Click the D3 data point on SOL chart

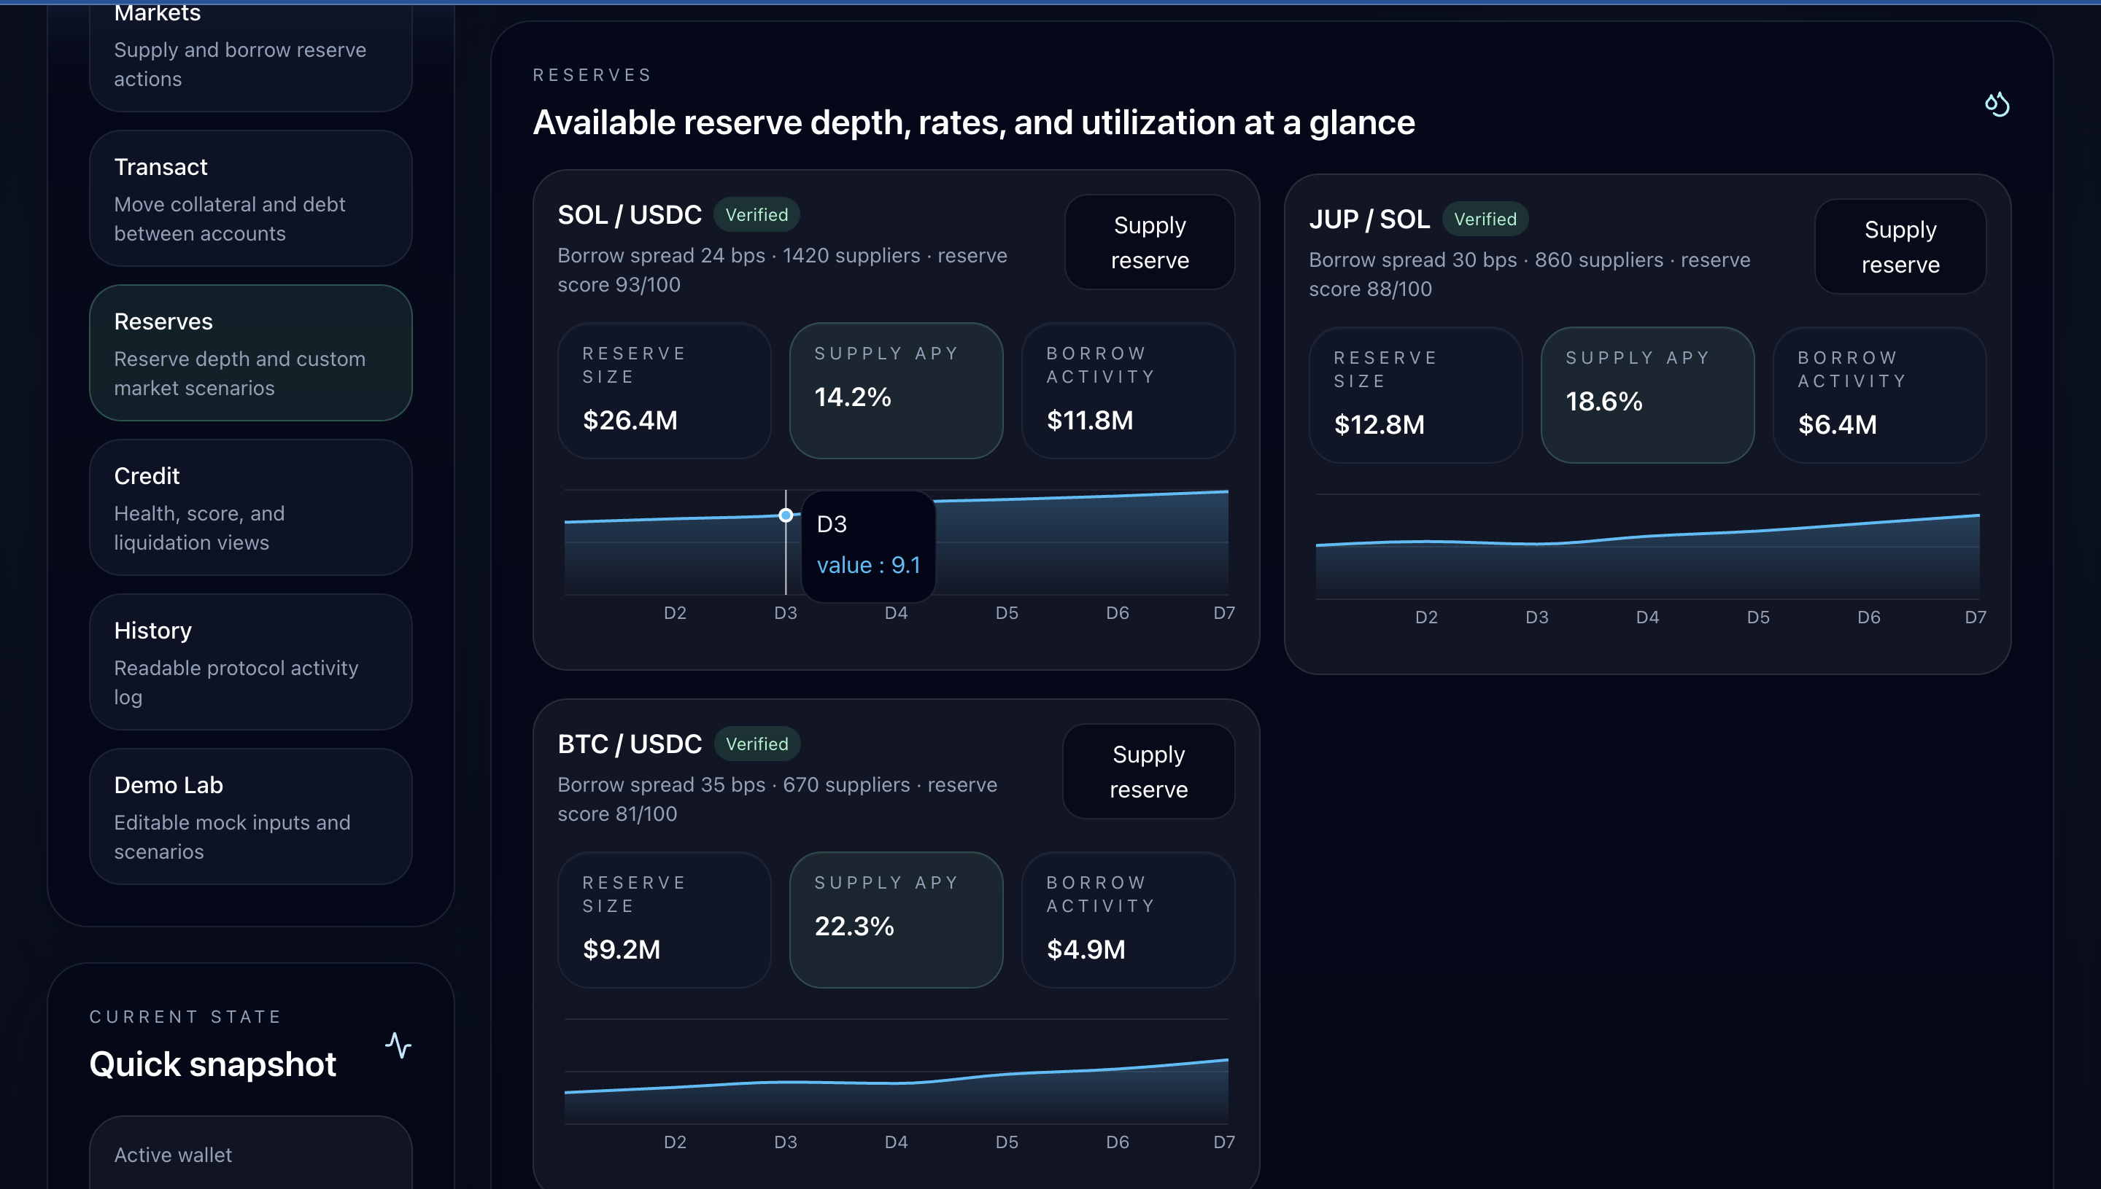[x=785, y=515]
